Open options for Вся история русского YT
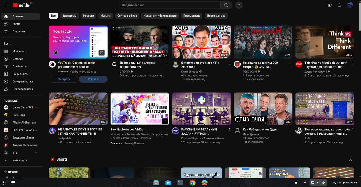361x187 pixels. click(229, 63)
